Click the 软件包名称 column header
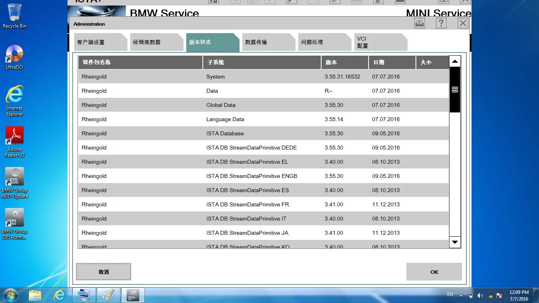Viewport: 539px width, 303px height. pyautogui.click(x=140, y=62)
